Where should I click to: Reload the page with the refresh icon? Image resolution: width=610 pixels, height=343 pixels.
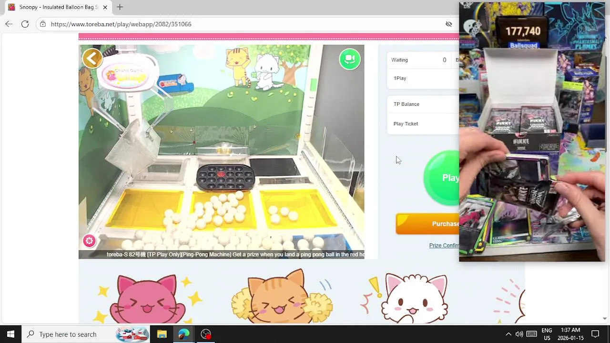(x=25, y=24)
